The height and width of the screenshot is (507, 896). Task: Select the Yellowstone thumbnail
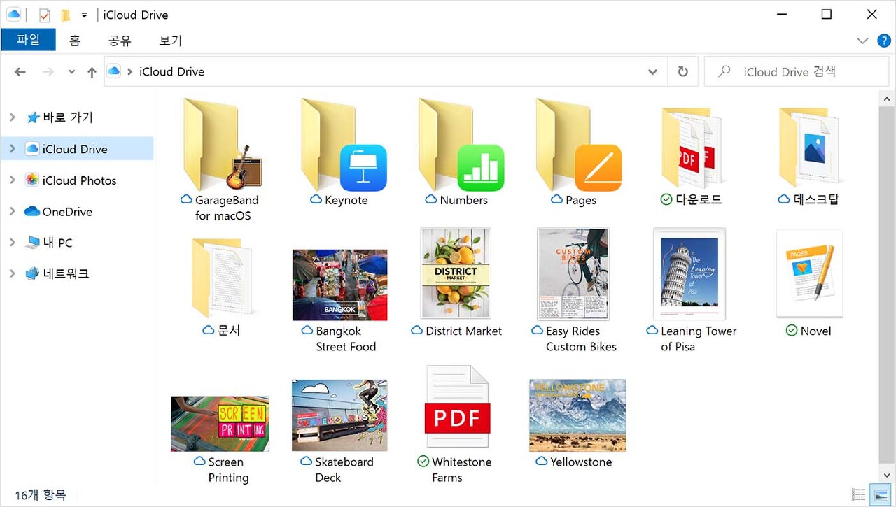tap(577, 415)
